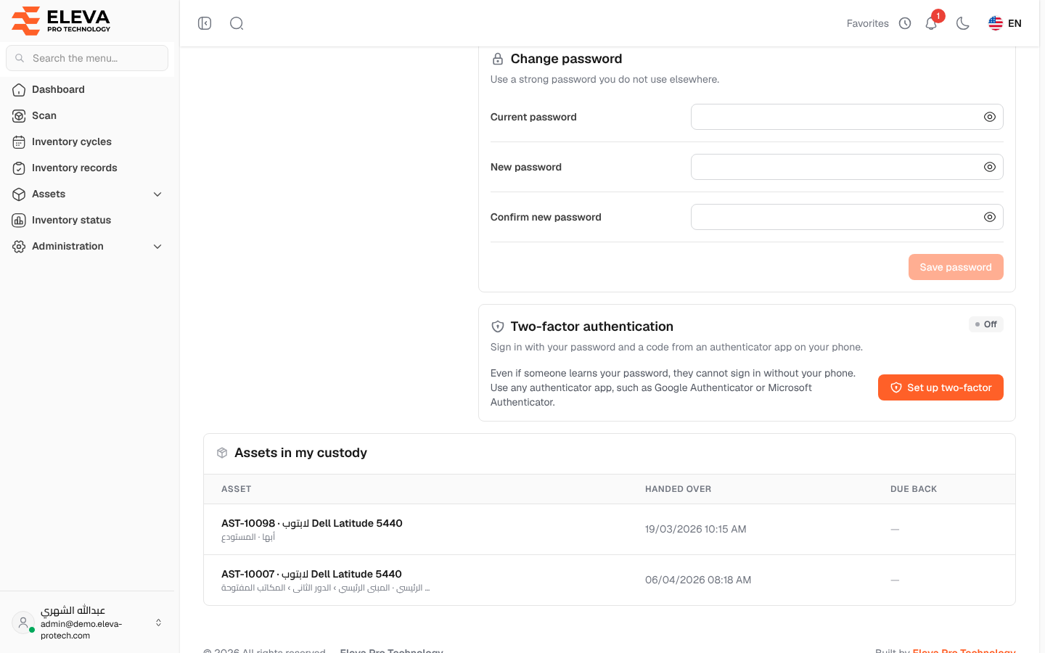The height and width of the screenshot is (653, 1045).
Task: Switch to dark mode moon icon
Action: point(963,23)
